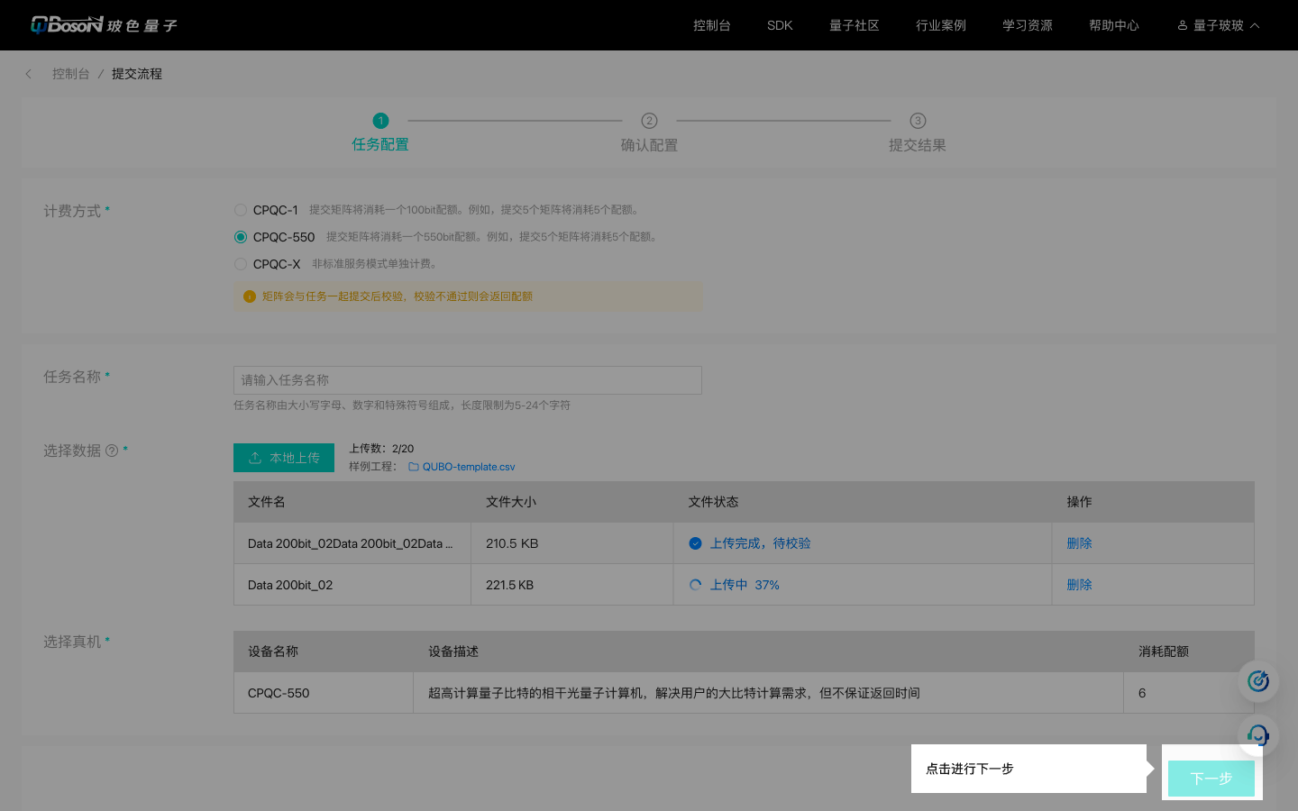1298x811 pixels.
Task: Delete the Data 200bit_02 221.5 KB file
Action: click(x=1079, y=585)
